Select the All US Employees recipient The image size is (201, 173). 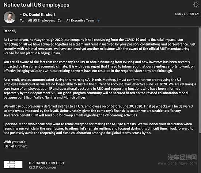41,20
